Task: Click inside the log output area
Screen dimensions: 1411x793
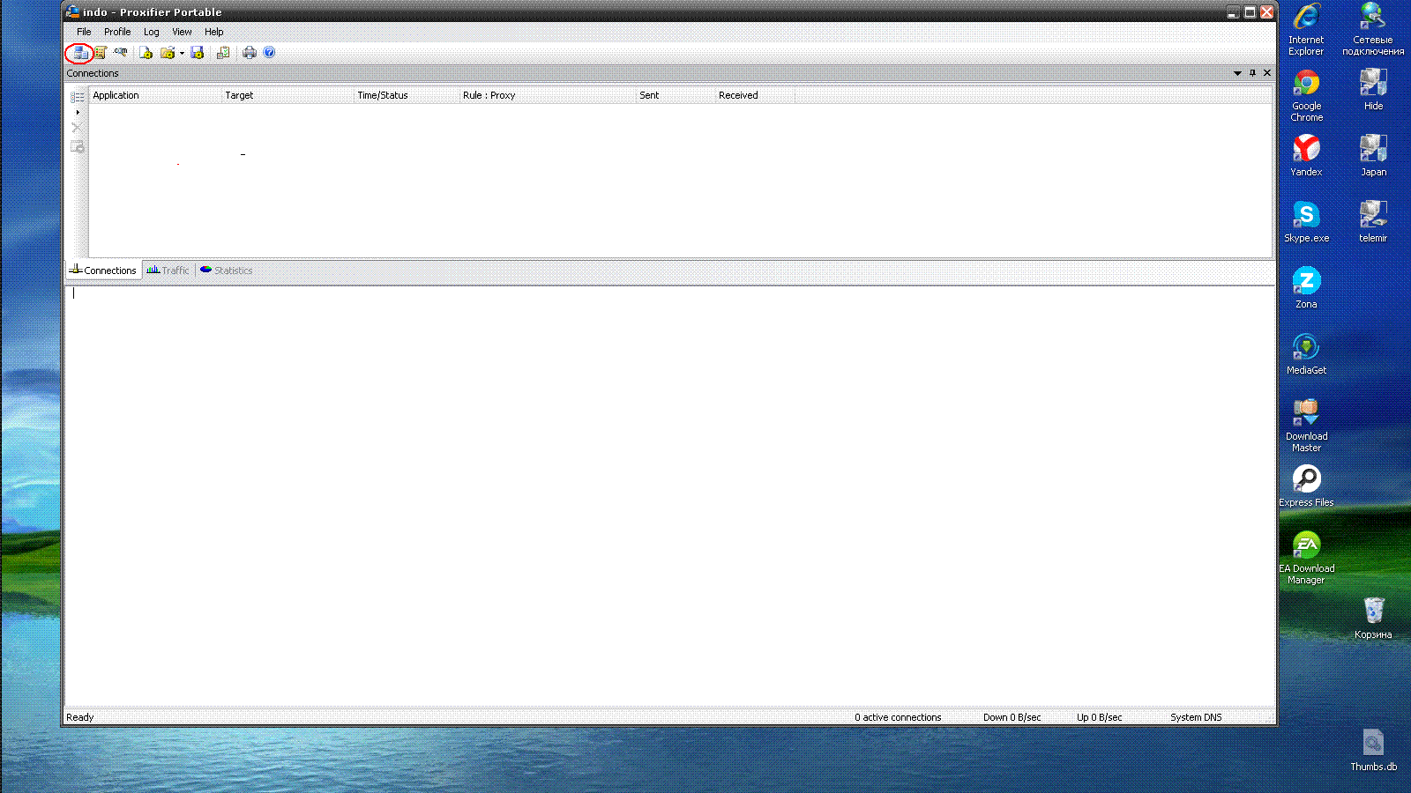Action: tap(670, 495)
